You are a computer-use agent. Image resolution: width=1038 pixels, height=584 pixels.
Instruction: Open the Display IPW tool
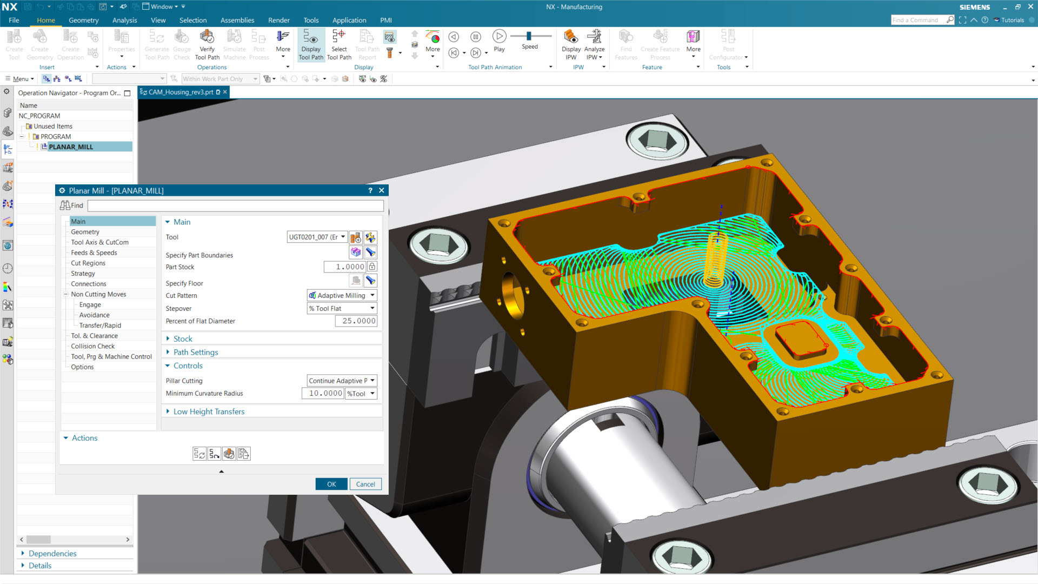pyautogui.click(x=571, y=43)
